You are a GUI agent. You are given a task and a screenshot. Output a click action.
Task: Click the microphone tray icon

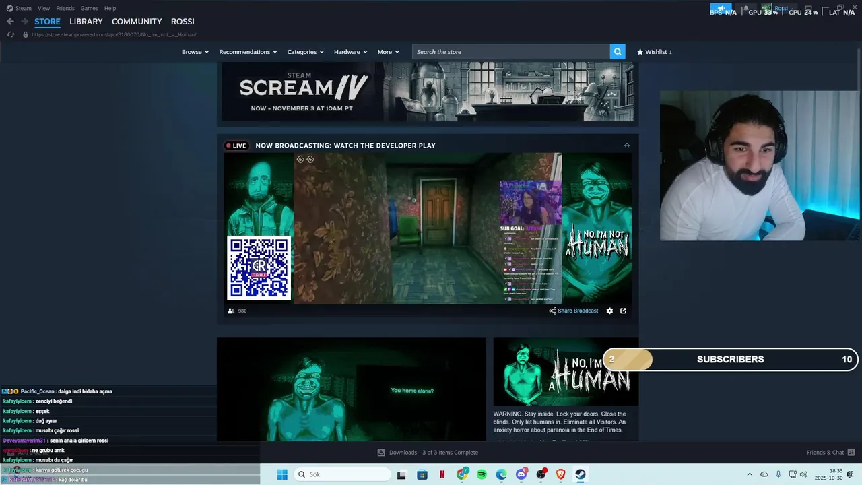point(778,474)
